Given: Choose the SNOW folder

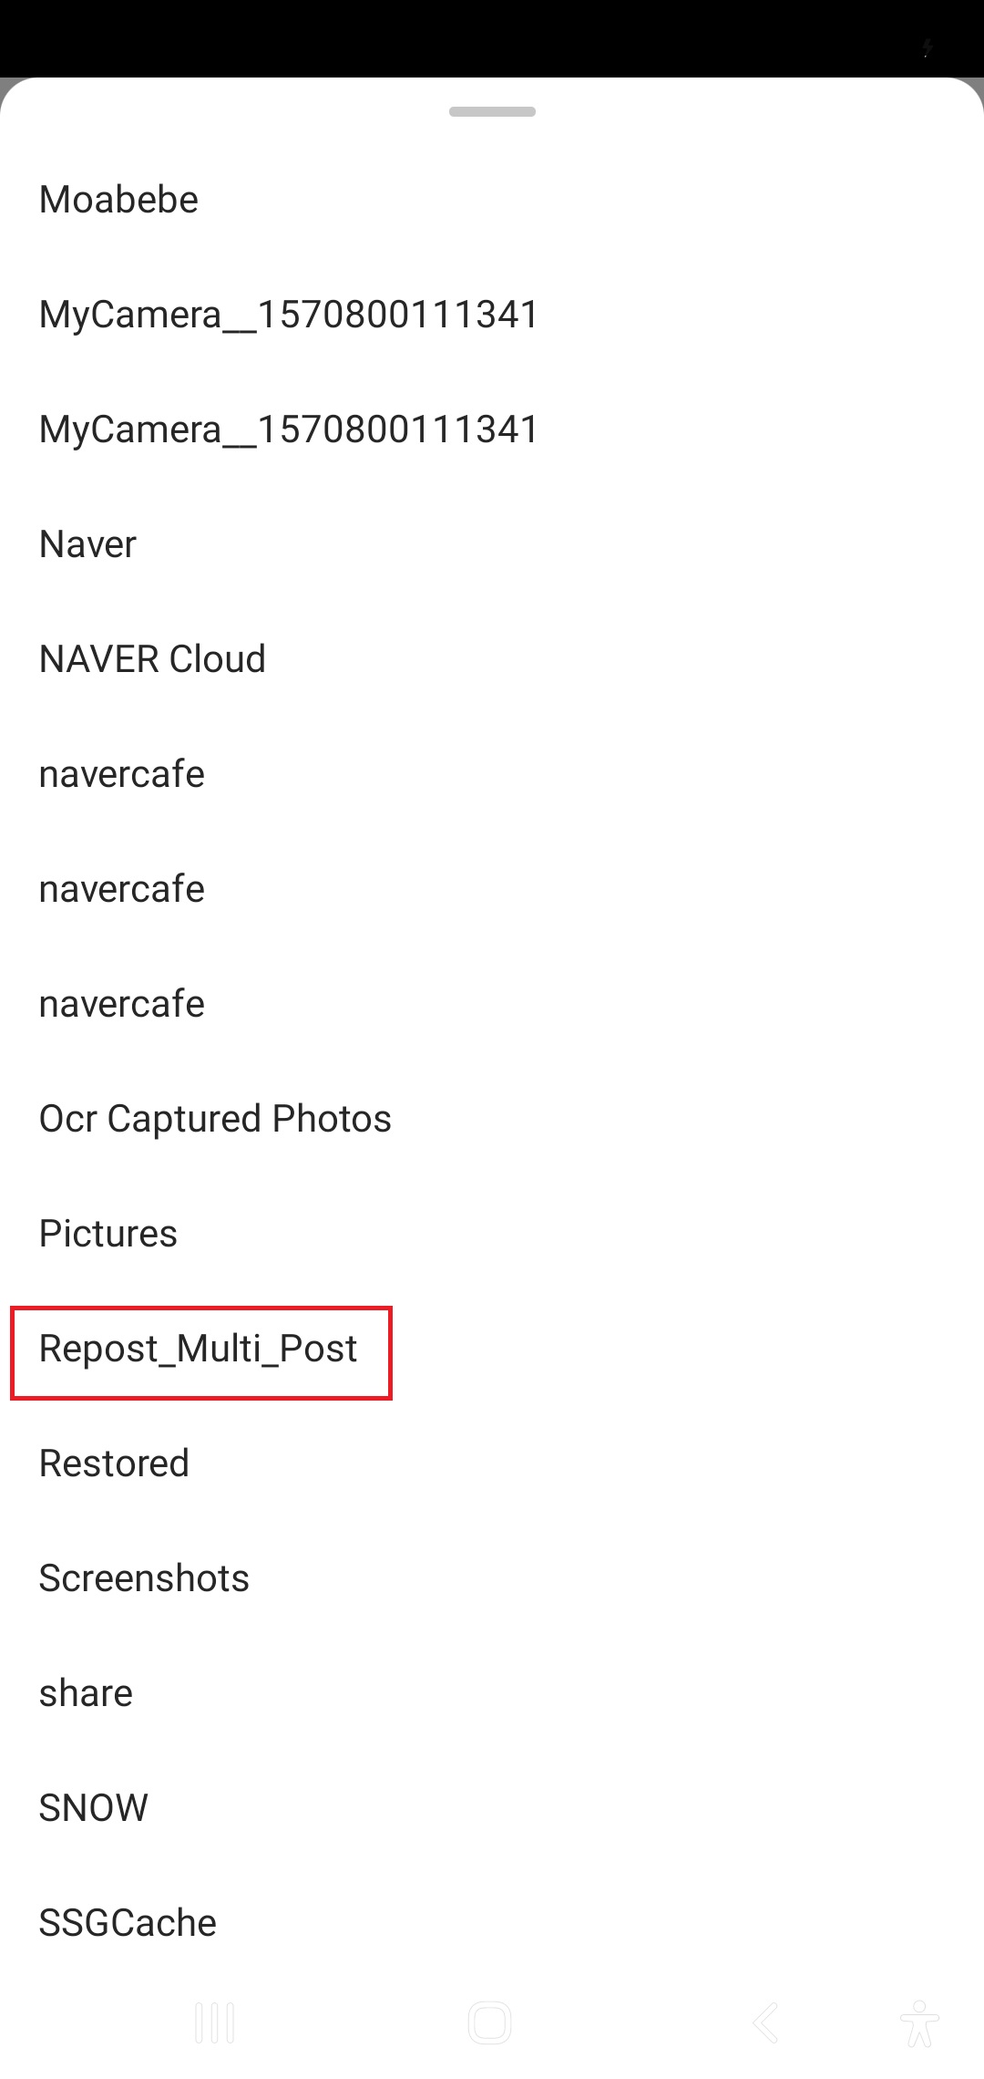Looking at the screenshot, I should (x=492, y=1808).
